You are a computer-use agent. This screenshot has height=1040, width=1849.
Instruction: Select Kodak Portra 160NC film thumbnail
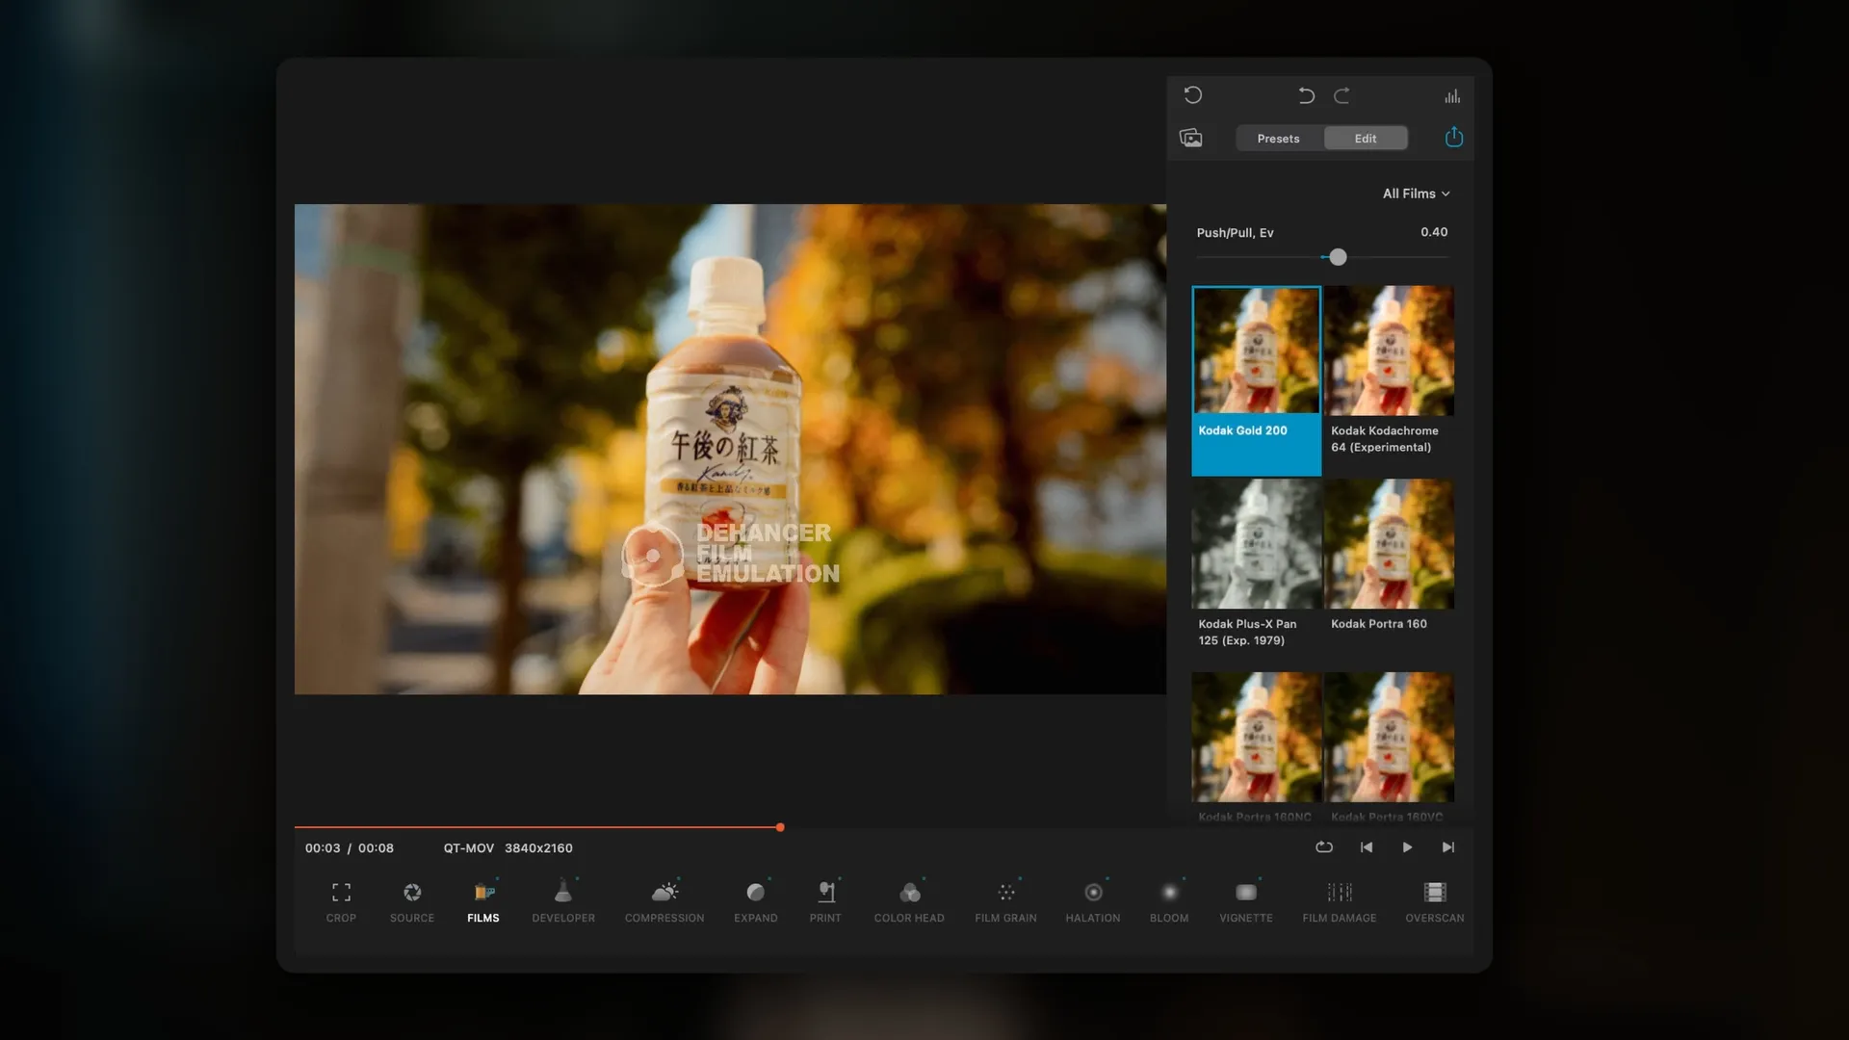[x=1257, y=738]
